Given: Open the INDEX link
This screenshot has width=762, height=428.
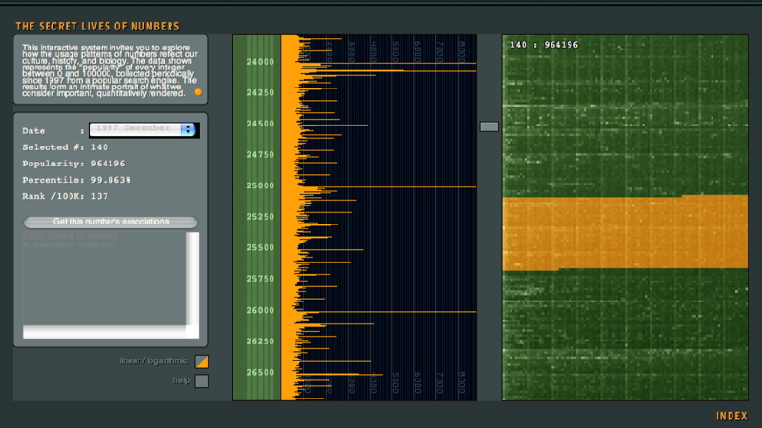Looking at the screenshot, I should click(x=732, y=416).
